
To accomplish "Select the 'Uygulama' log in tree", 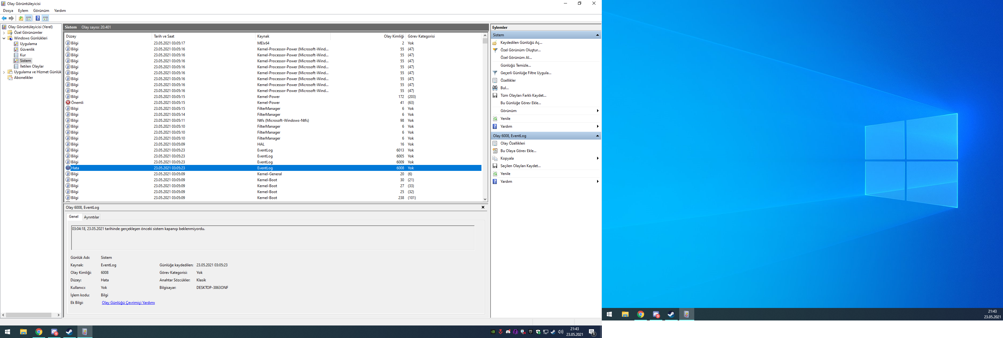I will 29,44.
